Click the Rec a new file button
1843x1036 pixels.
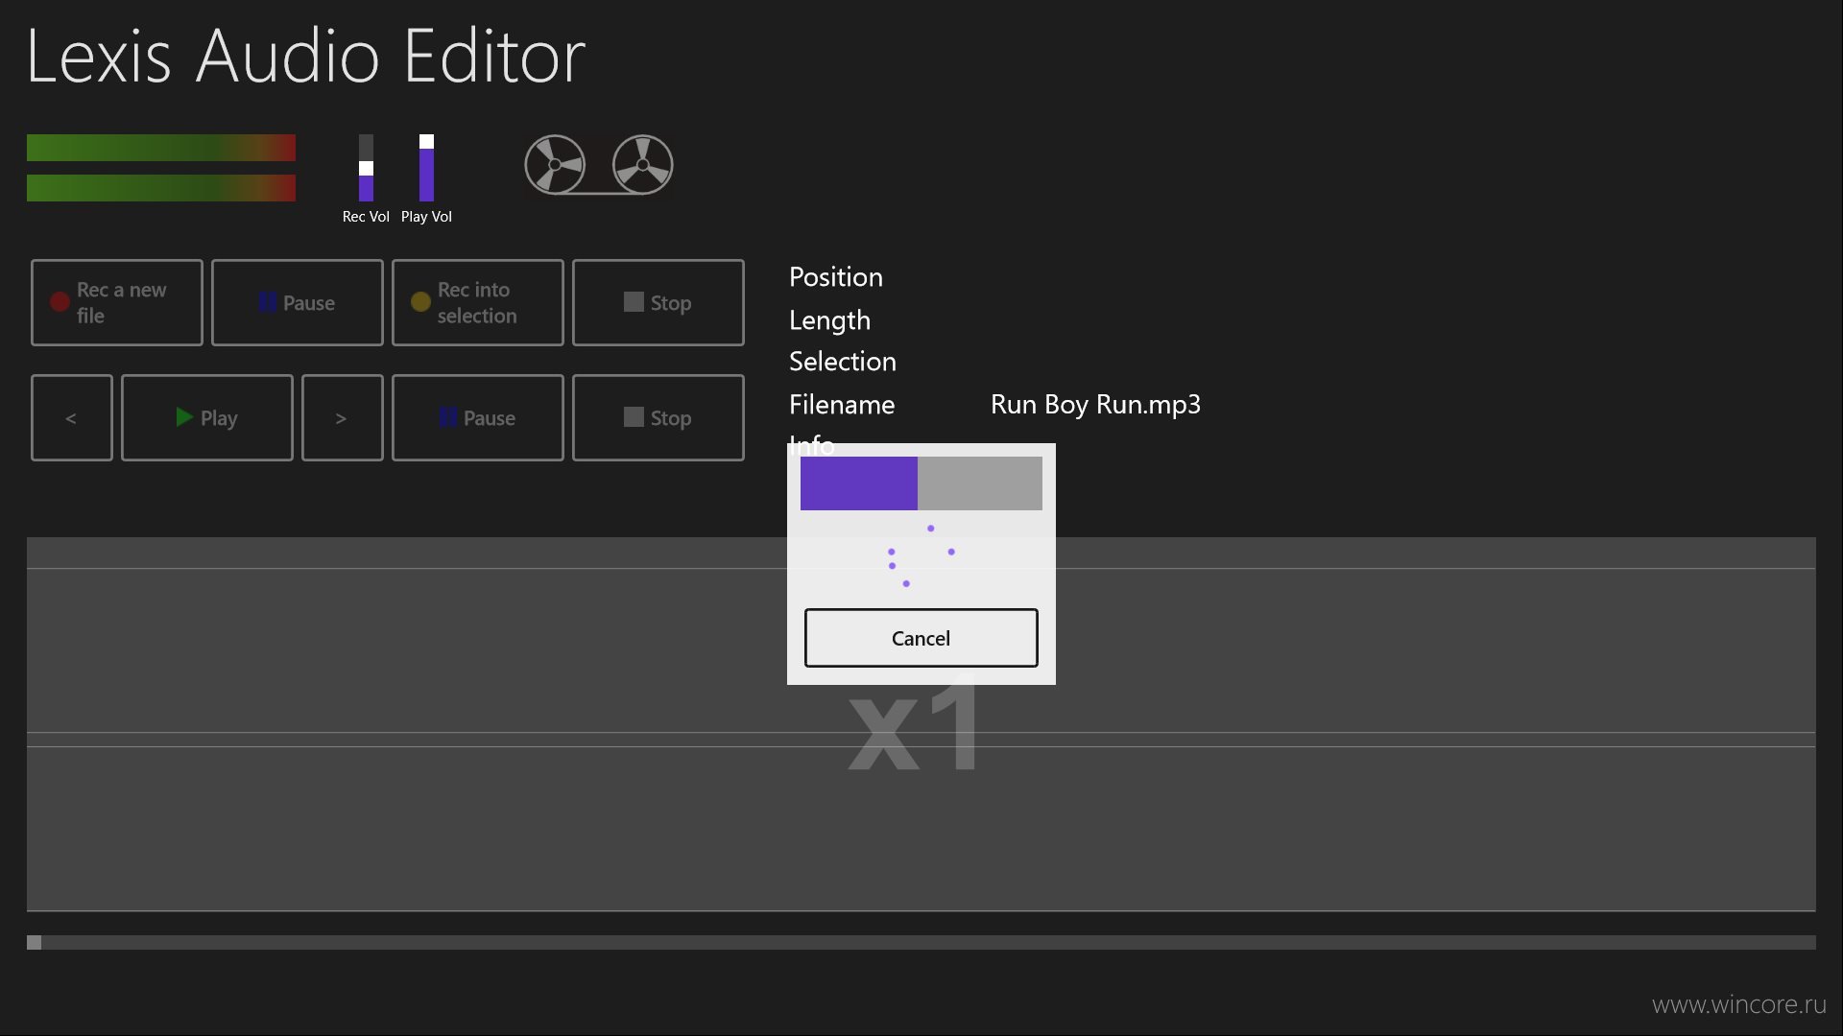click(x=117, y=302)
